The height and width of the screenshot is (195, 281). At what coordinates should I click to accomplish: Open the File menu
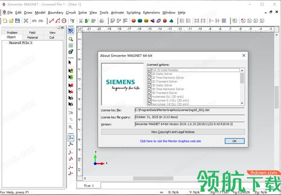pos(10,13)
